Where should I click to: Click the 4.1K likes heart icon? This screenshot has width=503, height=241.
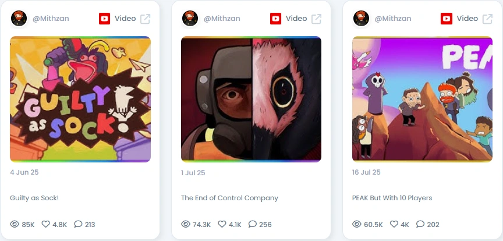click(x=222, y=224)
